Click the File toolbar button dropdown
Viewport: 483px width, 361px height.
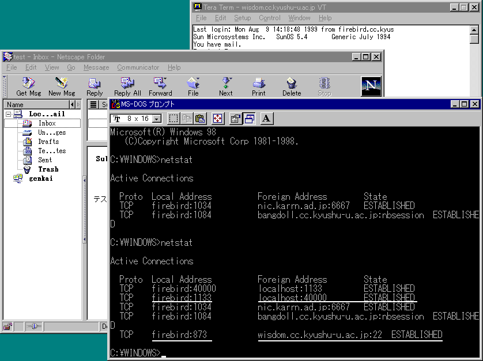click(x=193, y=86)
